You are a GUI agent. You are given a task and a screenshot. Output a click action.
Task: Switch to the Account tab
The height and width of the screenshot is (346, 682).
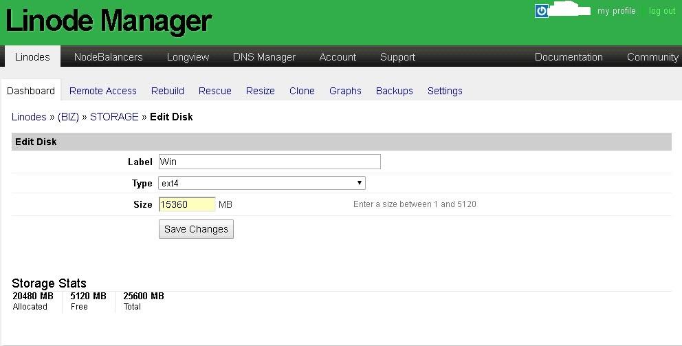pos(338,57)
